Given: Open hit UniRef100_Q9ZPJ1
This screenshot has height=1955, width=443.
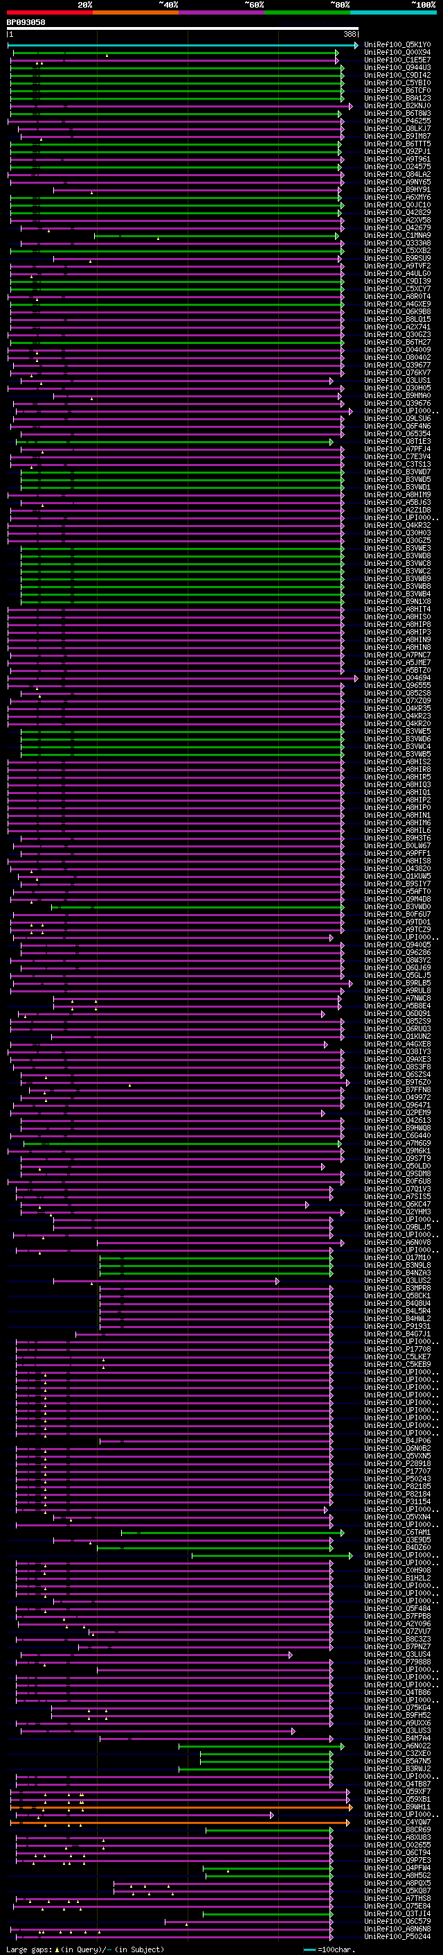Looking at the screenshot, I should (397, 151).
